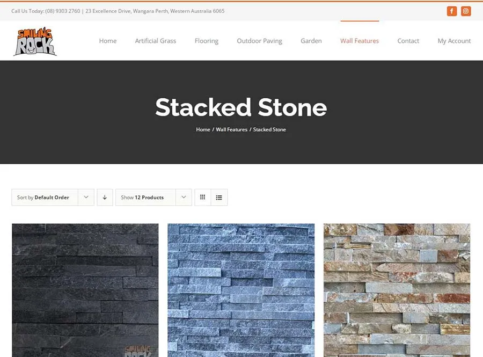Click the Stacked Stone page heading
The width and height of the screenshot is (483, 357).
241,107
